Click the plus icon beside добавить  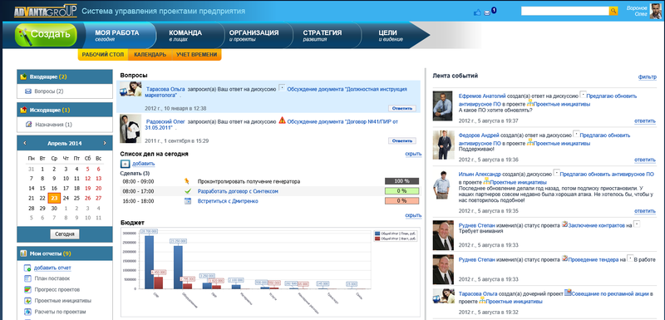(125, 164)
